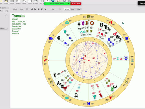Click the Pisces sign at chart bottom
145x109 pixels.
[x=89, y=104]
